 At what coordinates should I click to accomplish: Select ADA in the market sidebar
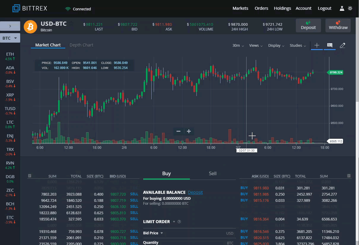click(10, 70)
